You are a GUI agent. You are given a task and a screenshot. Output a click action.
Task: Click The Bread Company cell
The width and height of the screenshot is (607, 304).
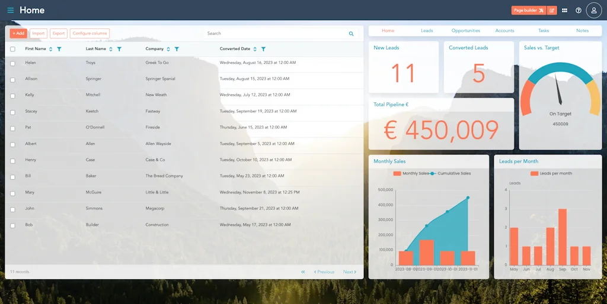[164, 176]
